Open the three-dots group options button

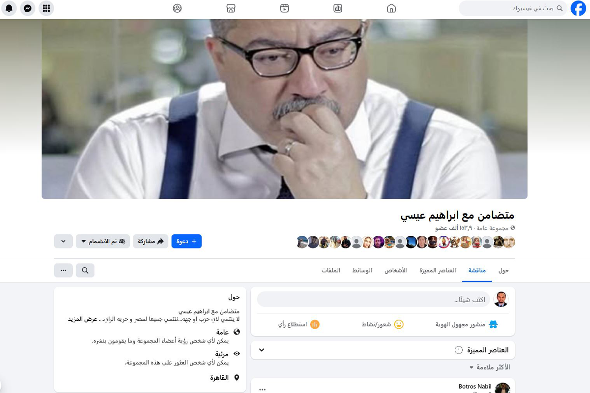click(63, 270)
